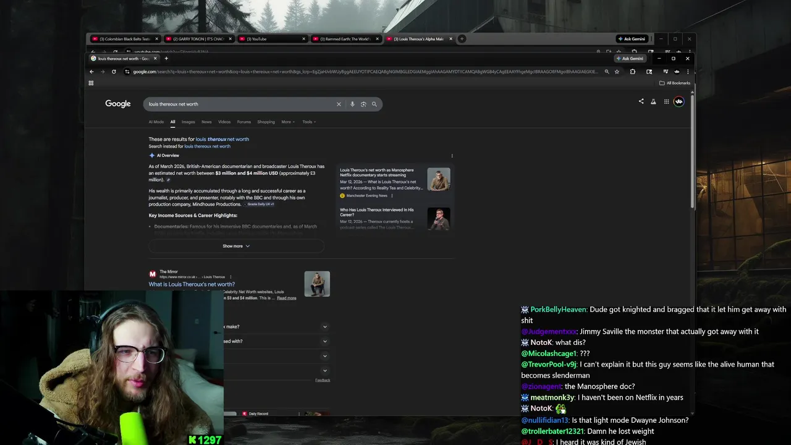Image resolution: width=791 pixels, height=445 pixels.
Task: Click corrected 'louis theroux net worth' link
Action: 222,139
